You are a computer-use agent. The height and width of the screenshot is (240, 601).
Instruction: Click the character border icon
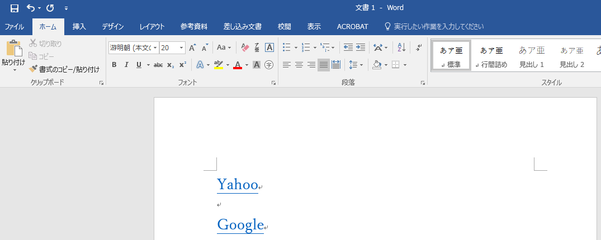269,47
